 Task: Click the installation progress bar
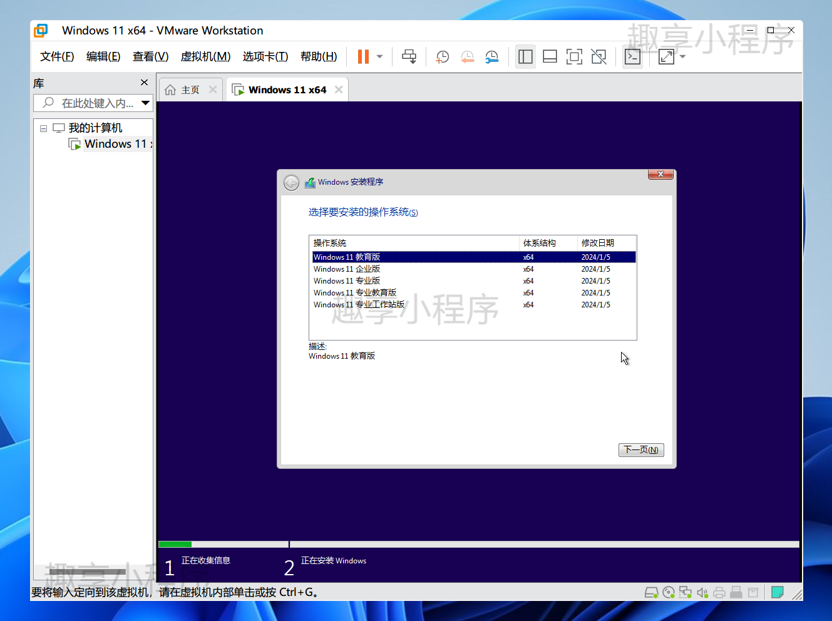point(479,545)
